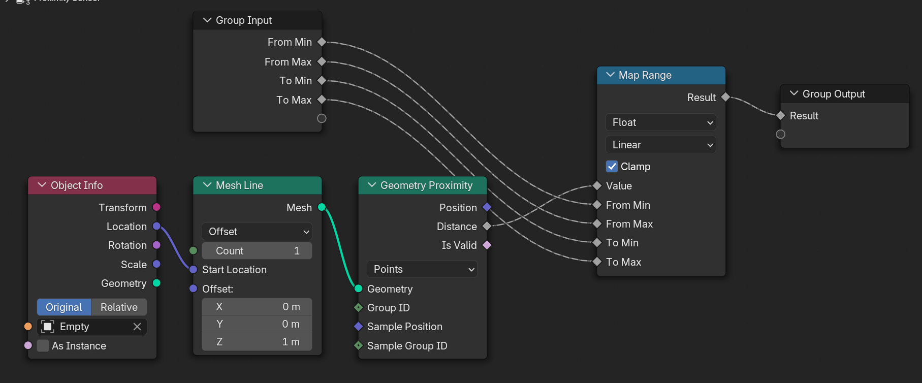
Task: Click the Mesh Line Mesh output socket
Action: click(x=322, y=207)
